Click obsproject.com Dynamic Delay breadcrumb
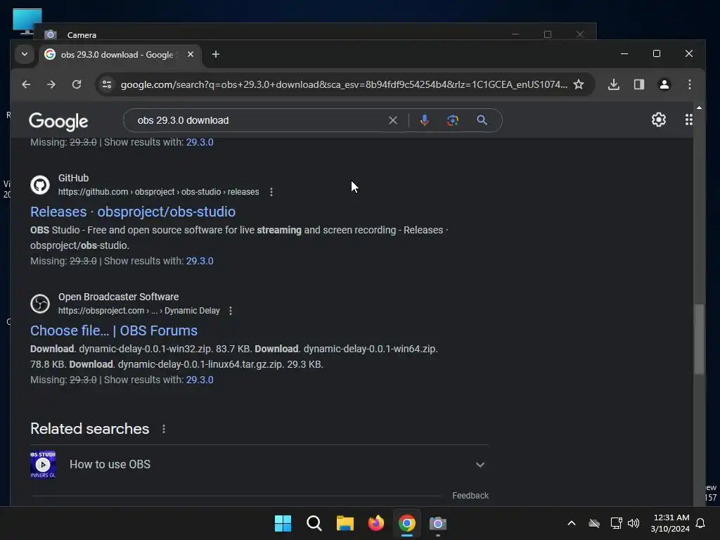The height and width of the screenshot is (540, 720). (139, 311)
